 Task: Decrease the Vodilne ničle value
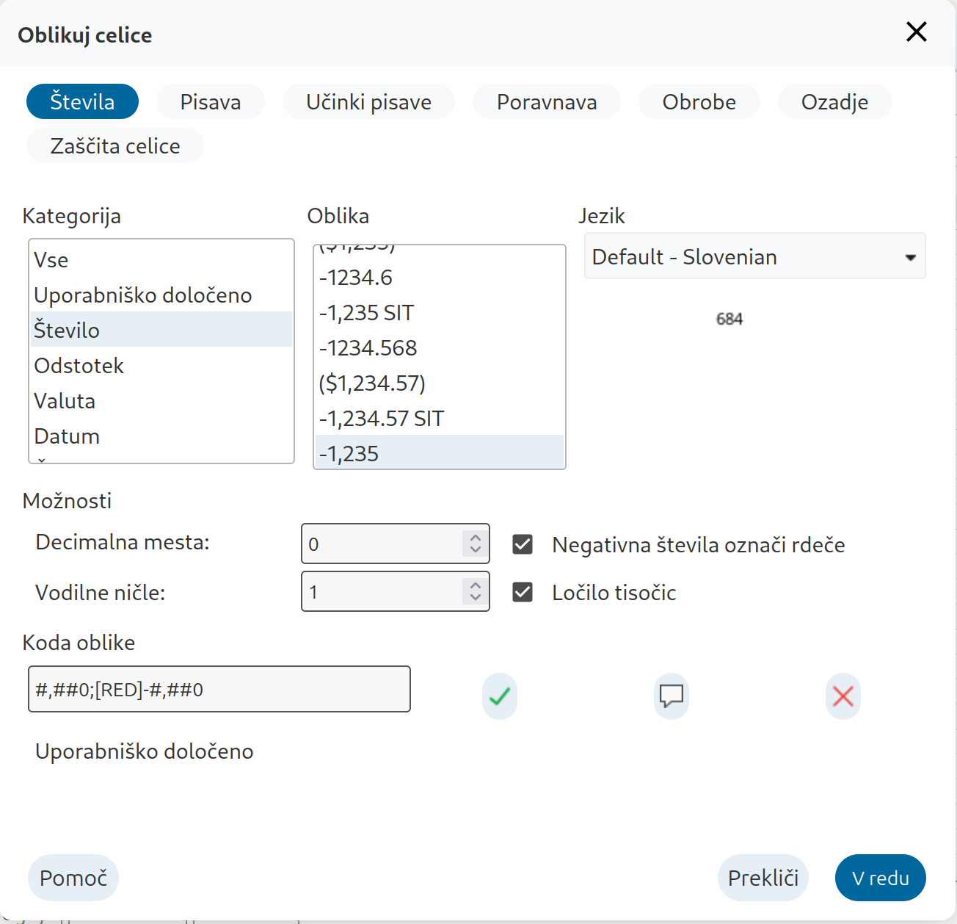click(x=476, y=598)
